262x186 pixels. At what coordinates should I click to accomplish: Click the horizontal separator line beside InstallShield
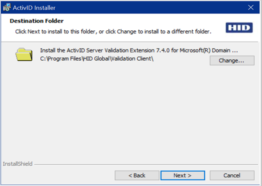pos(143,165)
